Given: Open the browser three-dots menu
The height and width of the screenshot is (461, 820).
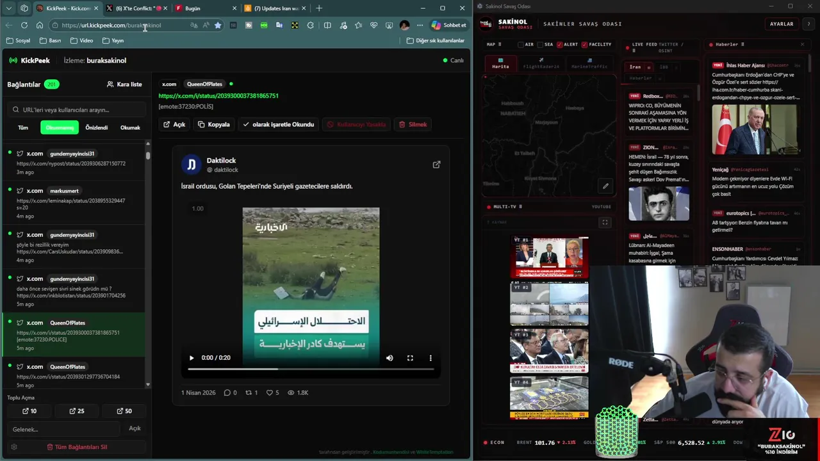Looking at the screenshot, I should pos(420,25).
